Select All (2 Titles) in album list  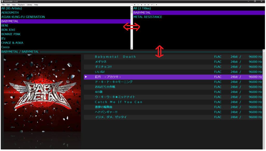tap(199, 8)
